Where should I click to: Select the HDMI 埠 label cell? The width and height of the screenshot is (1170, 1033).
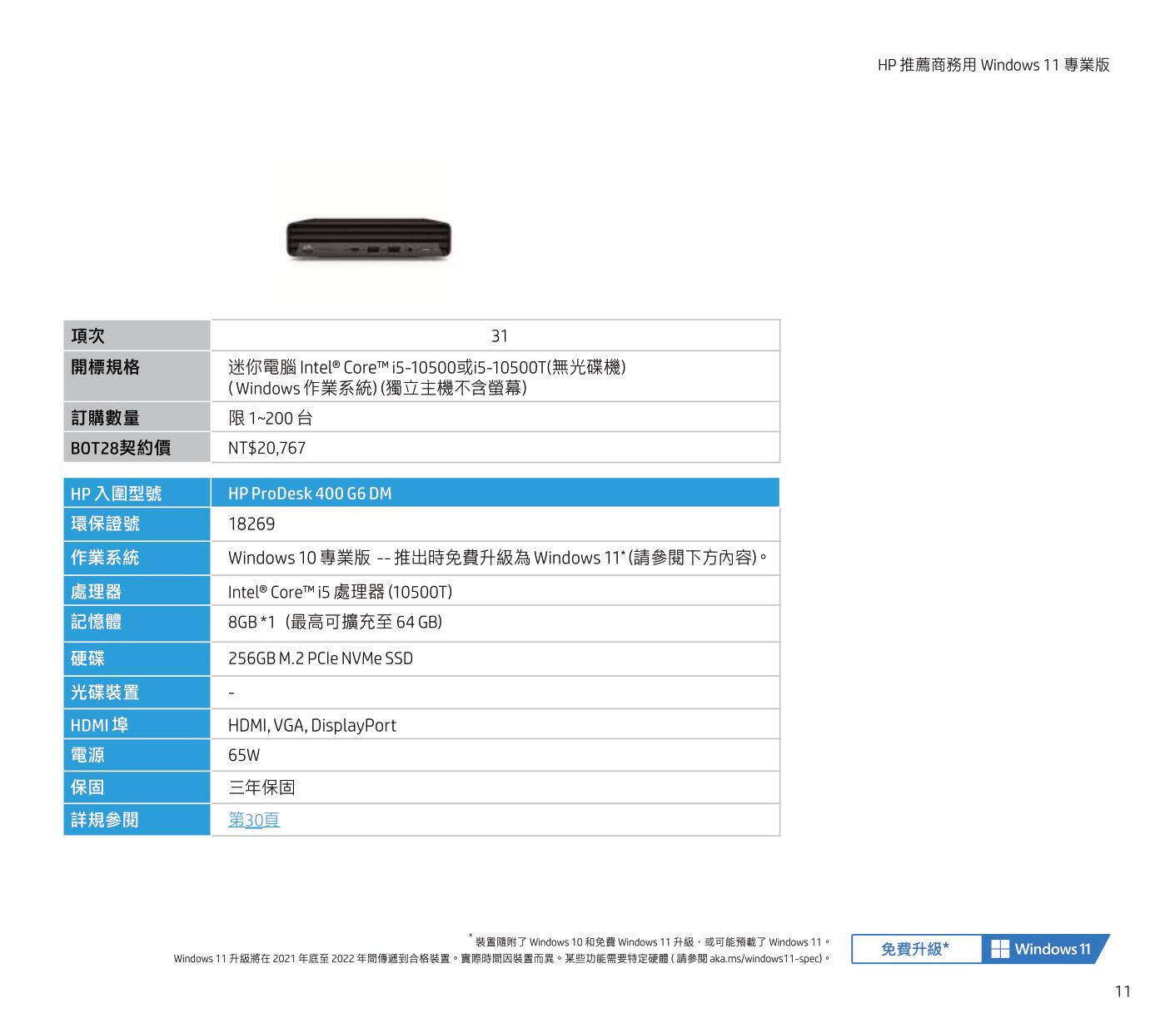137,725
